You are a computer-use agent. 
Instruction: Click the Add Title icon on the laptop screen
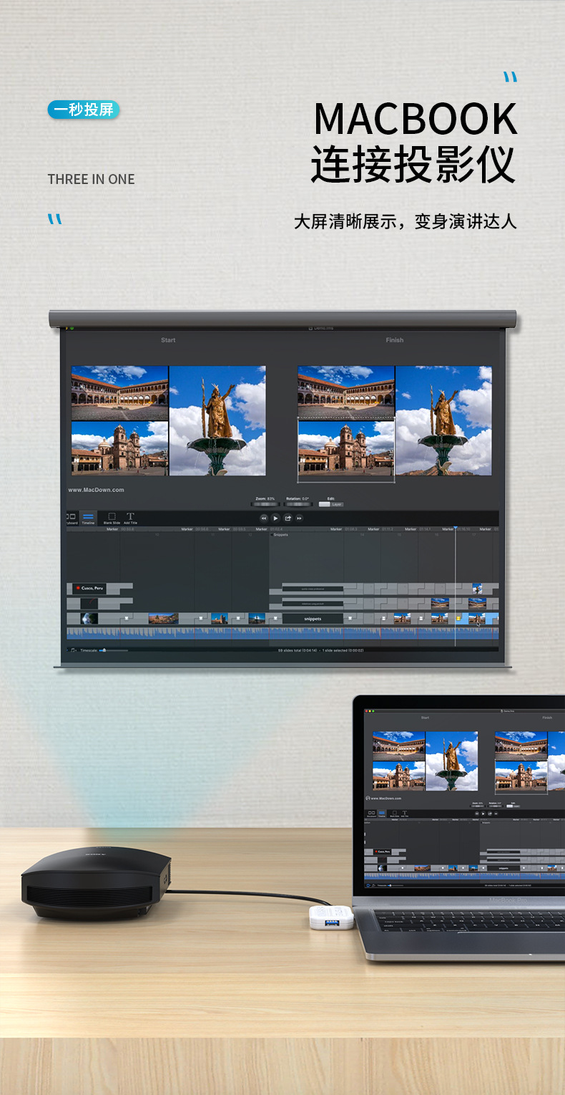404,814
